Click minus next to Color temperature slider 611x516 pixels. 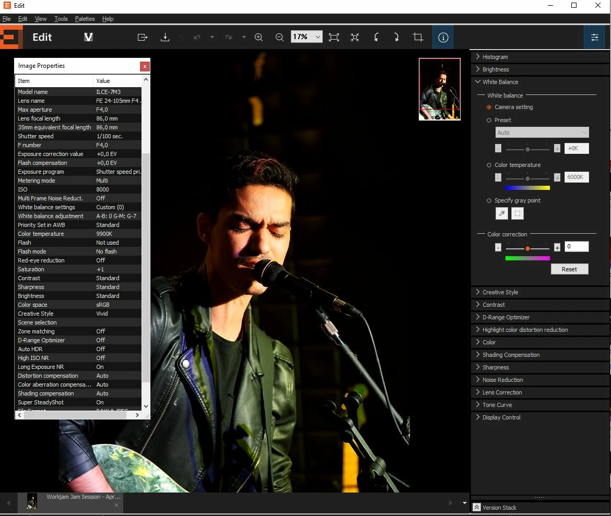tap(498, 177)
